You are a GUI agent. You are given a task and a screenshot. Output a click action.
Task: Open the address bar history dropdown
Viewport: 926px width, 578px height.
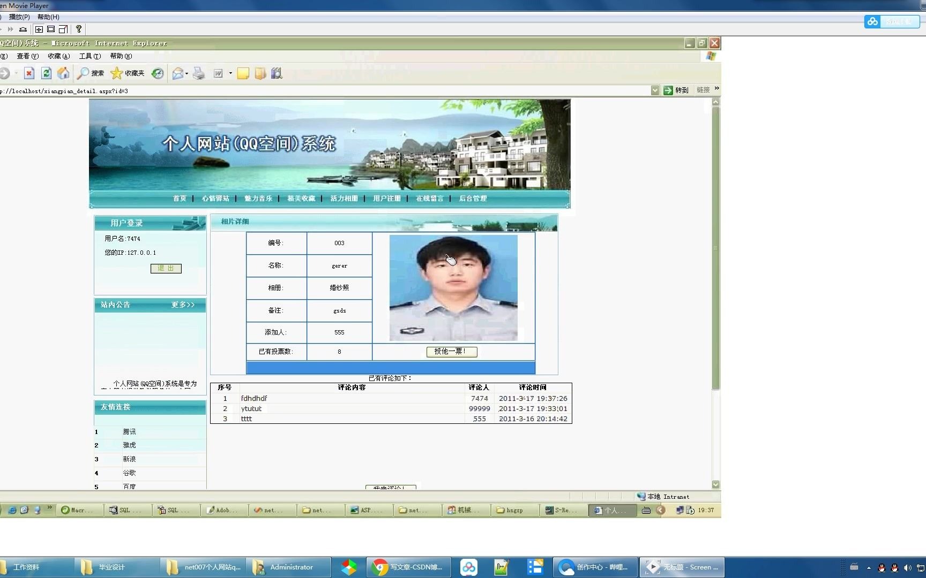[x=655, y=90]
